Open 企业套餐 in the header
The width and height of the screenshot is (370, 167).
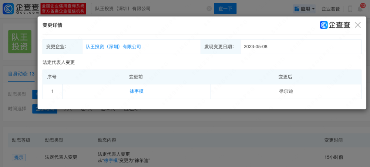(331, 9)
